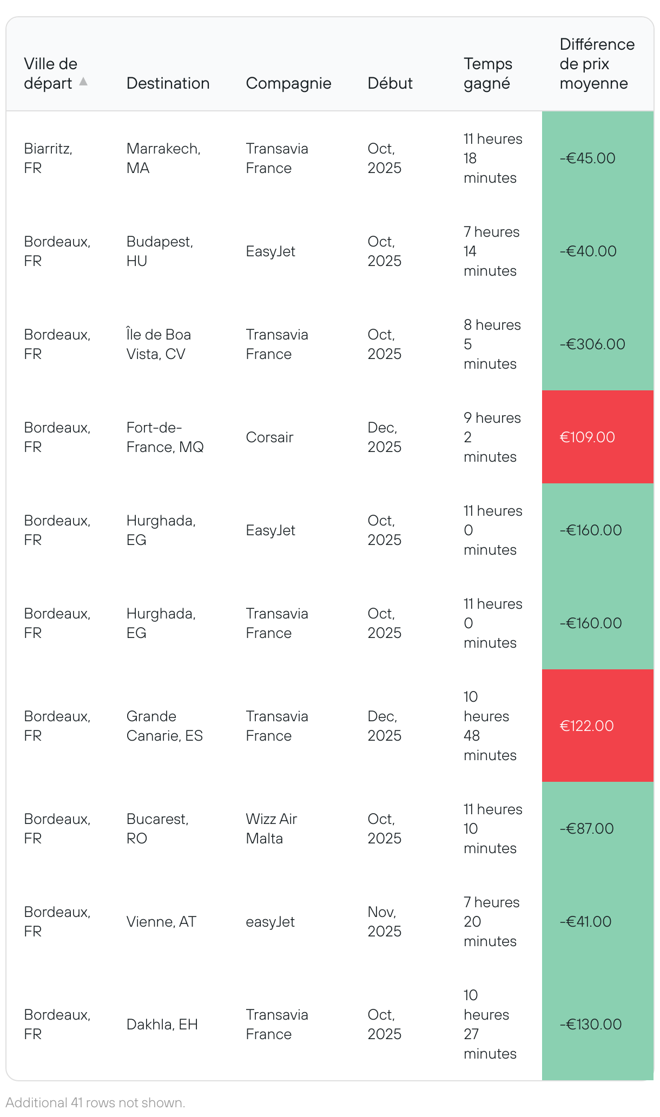Select the Corsair airline cell
The image size is (660, 1117).
tap(269, 437)
